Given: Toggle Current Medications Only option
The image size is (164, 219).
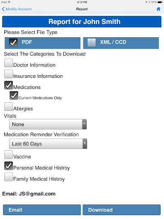Looking at the screenshot, I should coord(14,95).
